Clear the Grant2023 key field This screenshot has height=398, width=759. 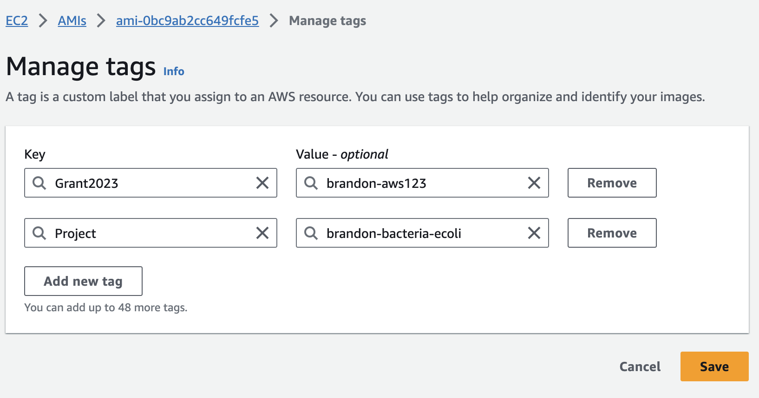(x=262, y=183)
